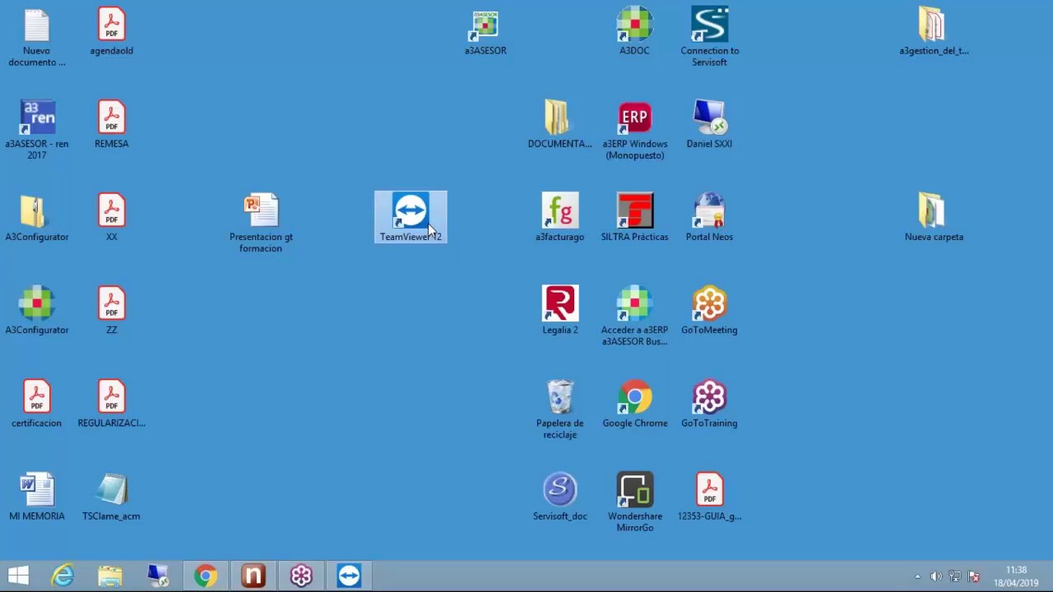The height and width of the screenshot is (592, 1053).
Task: Select the Servisoft_doc desktop icon
Action: pyautogui.click(x=559, y=497)
